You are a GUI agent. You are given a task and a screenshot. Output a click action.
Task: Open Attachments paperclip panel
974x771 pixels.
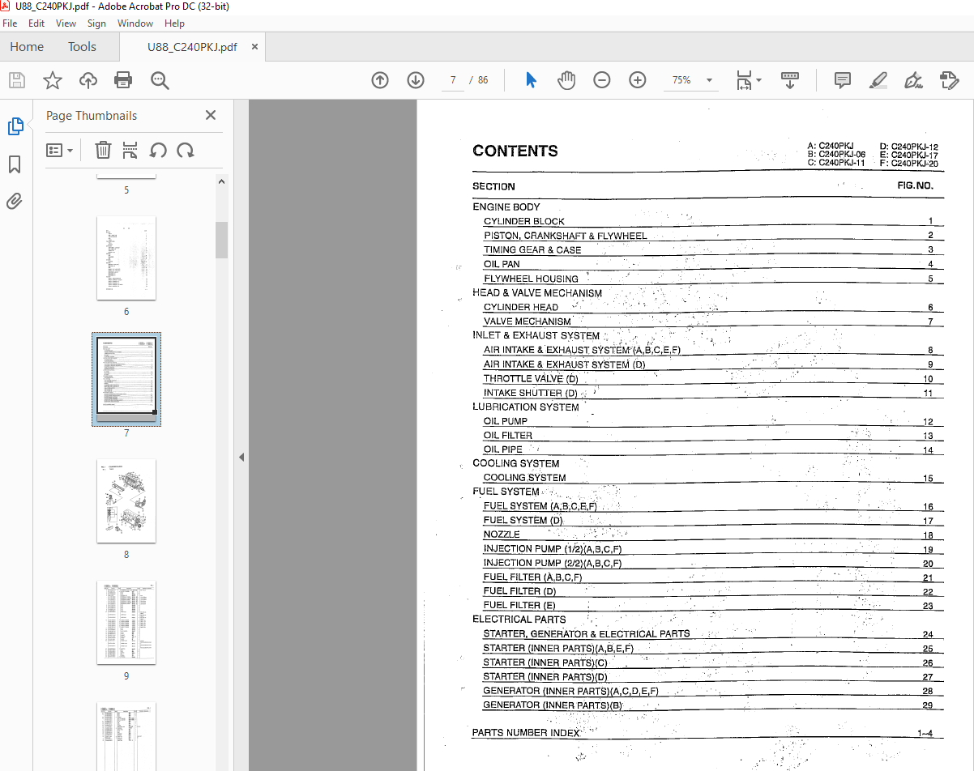coord(15,201)
